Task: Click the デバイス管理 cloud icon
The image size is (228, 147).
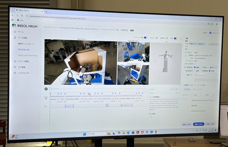Action: [15, 61]
